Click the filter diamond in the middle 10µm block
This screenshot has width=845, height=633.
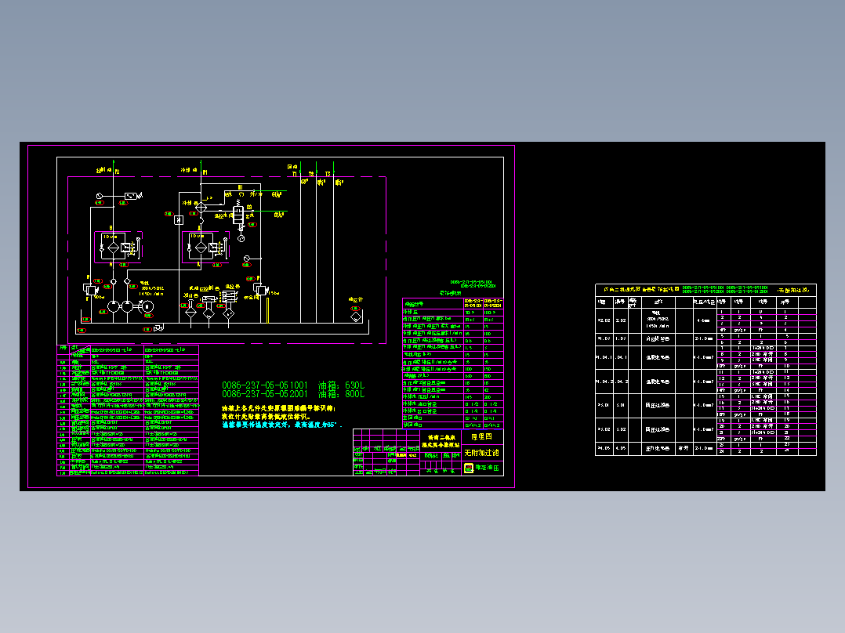point(201,248)
